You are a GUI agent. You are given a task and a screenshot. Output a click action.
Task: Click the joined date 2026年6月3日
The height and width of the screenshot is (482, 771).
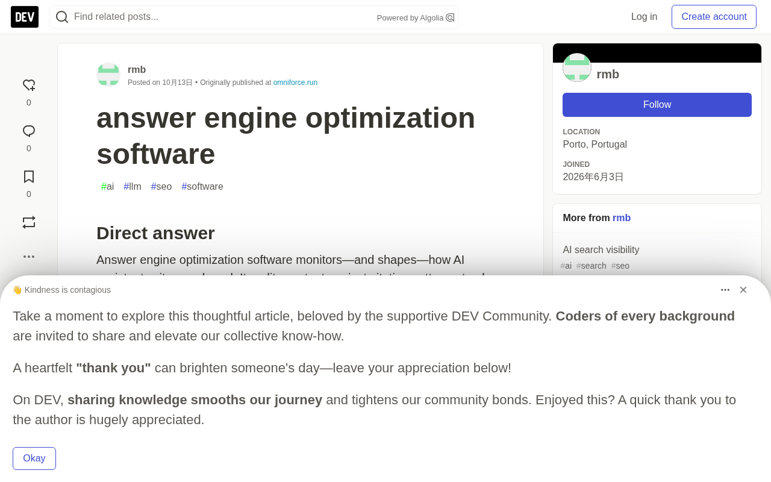click(593, 177)
